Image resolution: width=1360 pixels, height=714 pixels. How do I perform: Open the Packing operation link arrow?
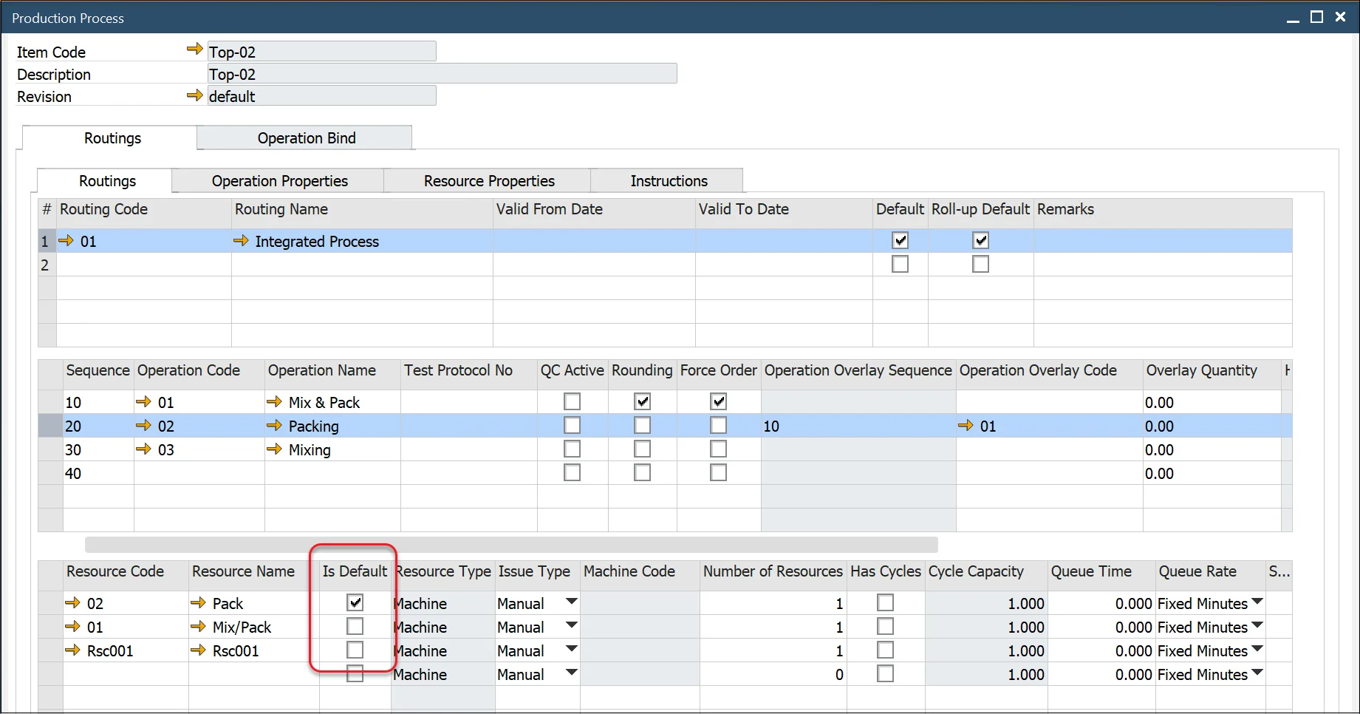pos(275,426)
